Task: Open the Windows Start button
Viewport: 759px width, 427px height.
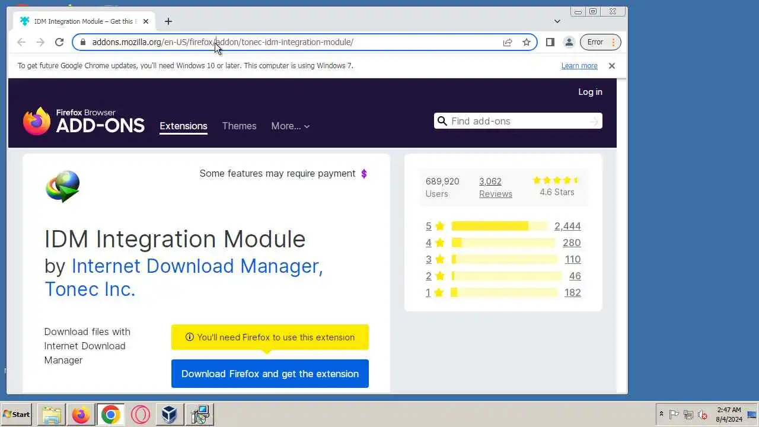Action: [17, 415]
